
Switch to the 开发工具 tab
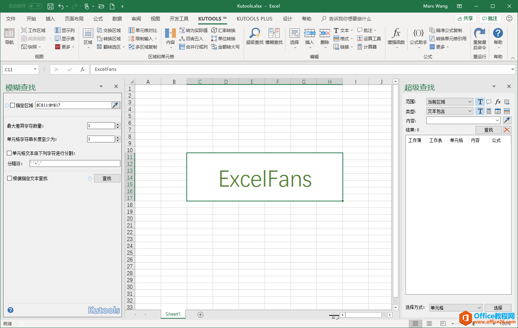pyautogui.click(x=179, y=19)
